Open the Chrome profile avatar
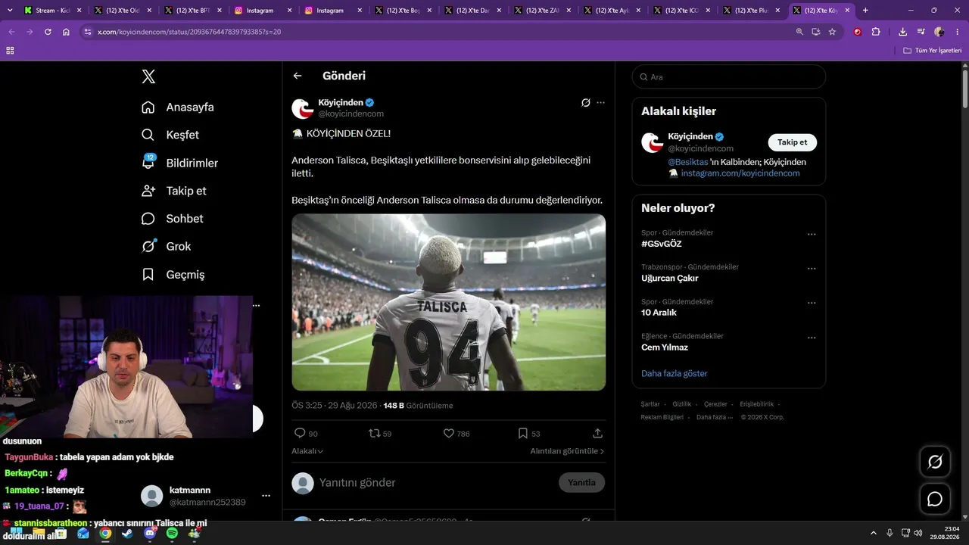 (x=939, y=32)
